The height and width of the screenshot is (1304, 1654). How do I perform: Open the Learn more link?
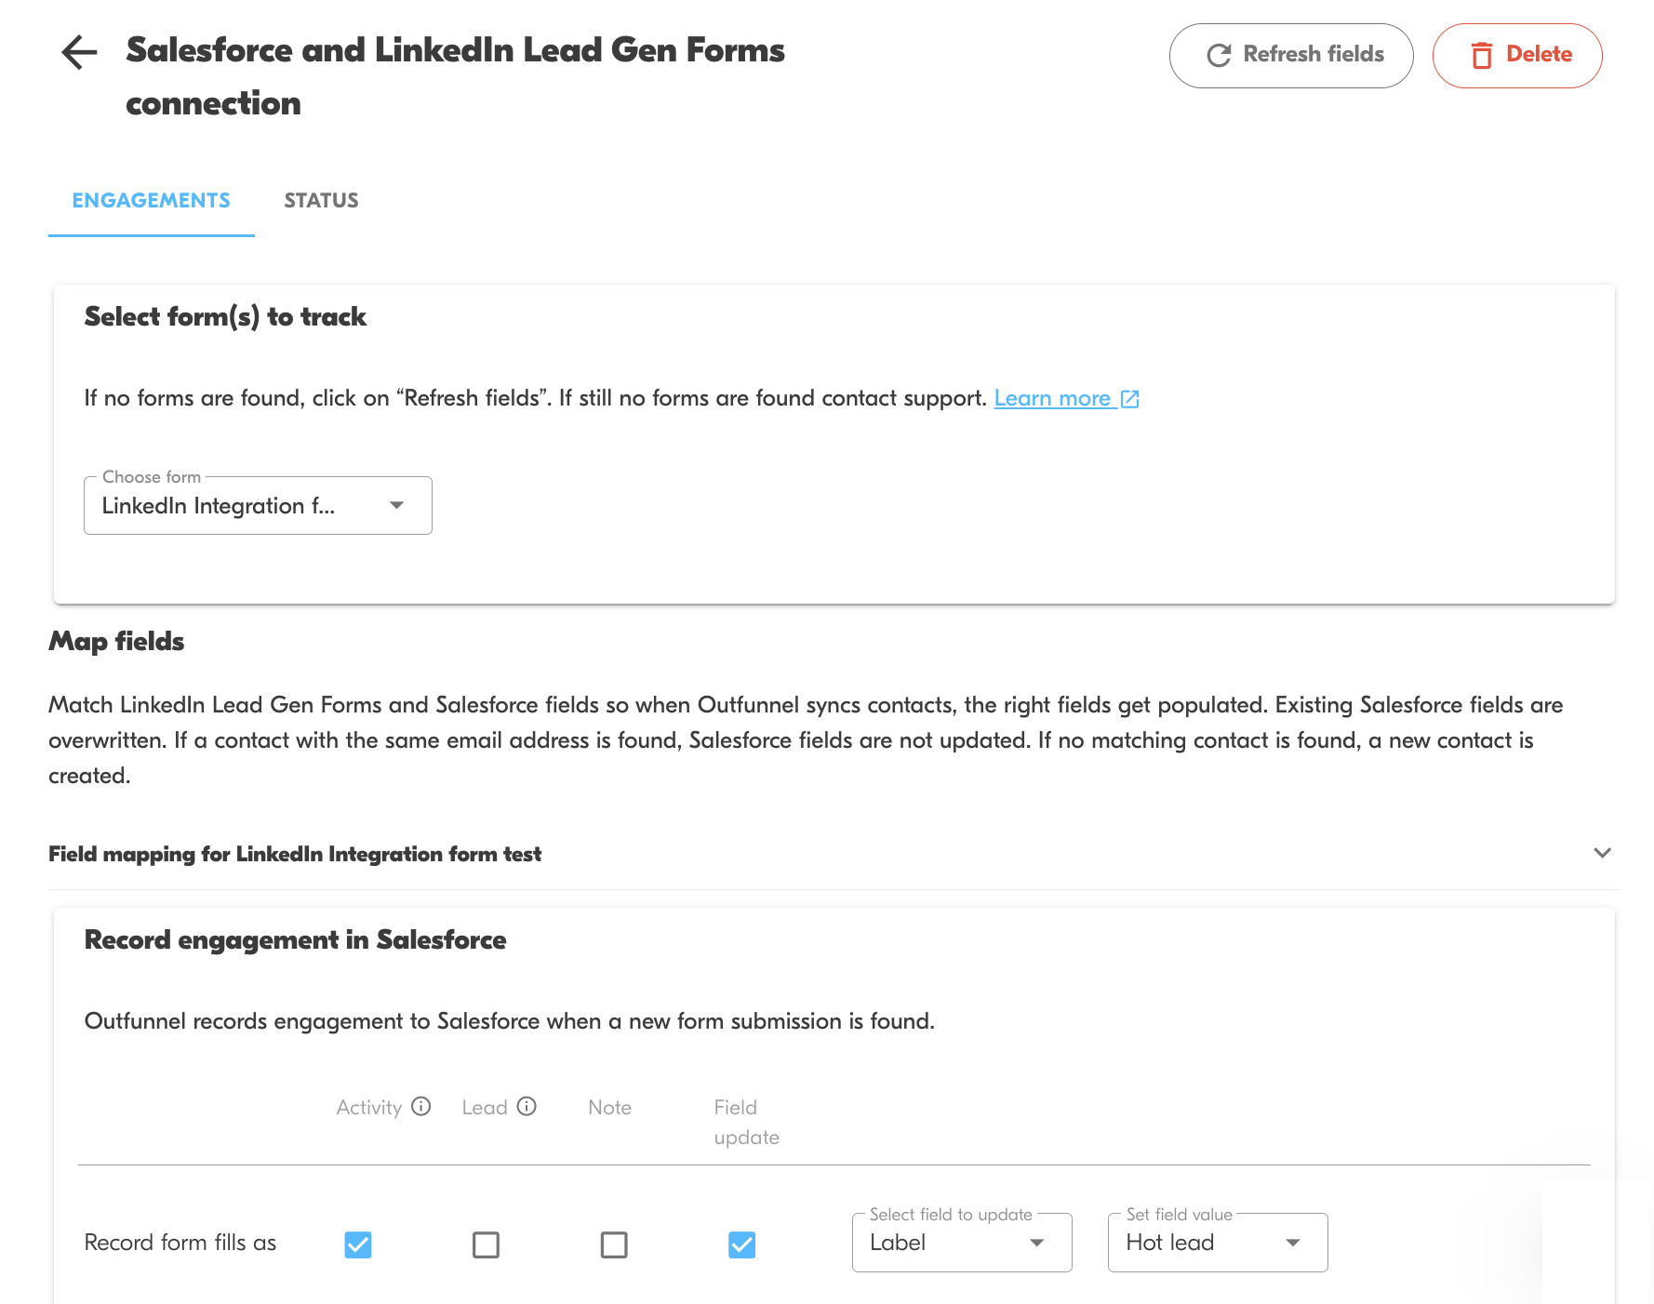(x=1052, y=399)
